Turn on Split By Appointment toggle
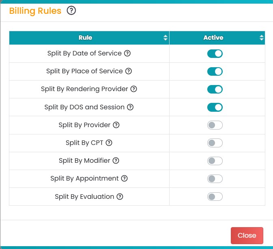Image resolution: width=273 pixels, height=249 pixels. [215, 179]
